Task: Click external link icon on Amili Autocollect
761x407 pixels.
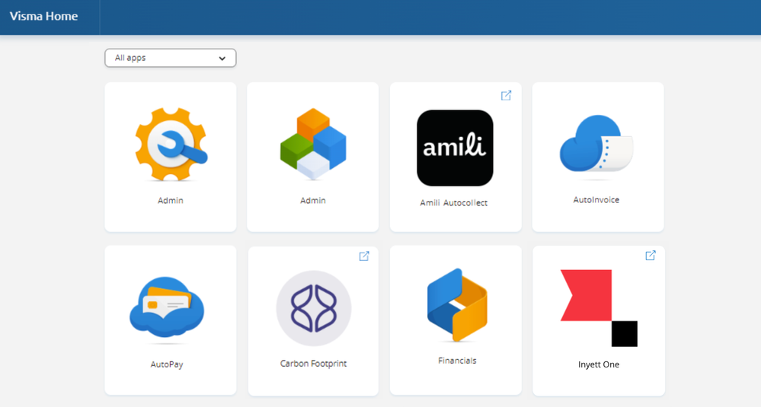Action: tap(507, 95)
